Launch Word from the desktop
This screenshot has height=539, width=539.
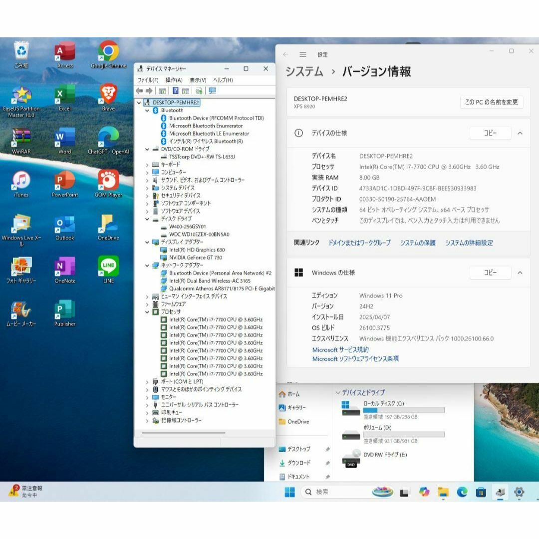pos(64,141)
